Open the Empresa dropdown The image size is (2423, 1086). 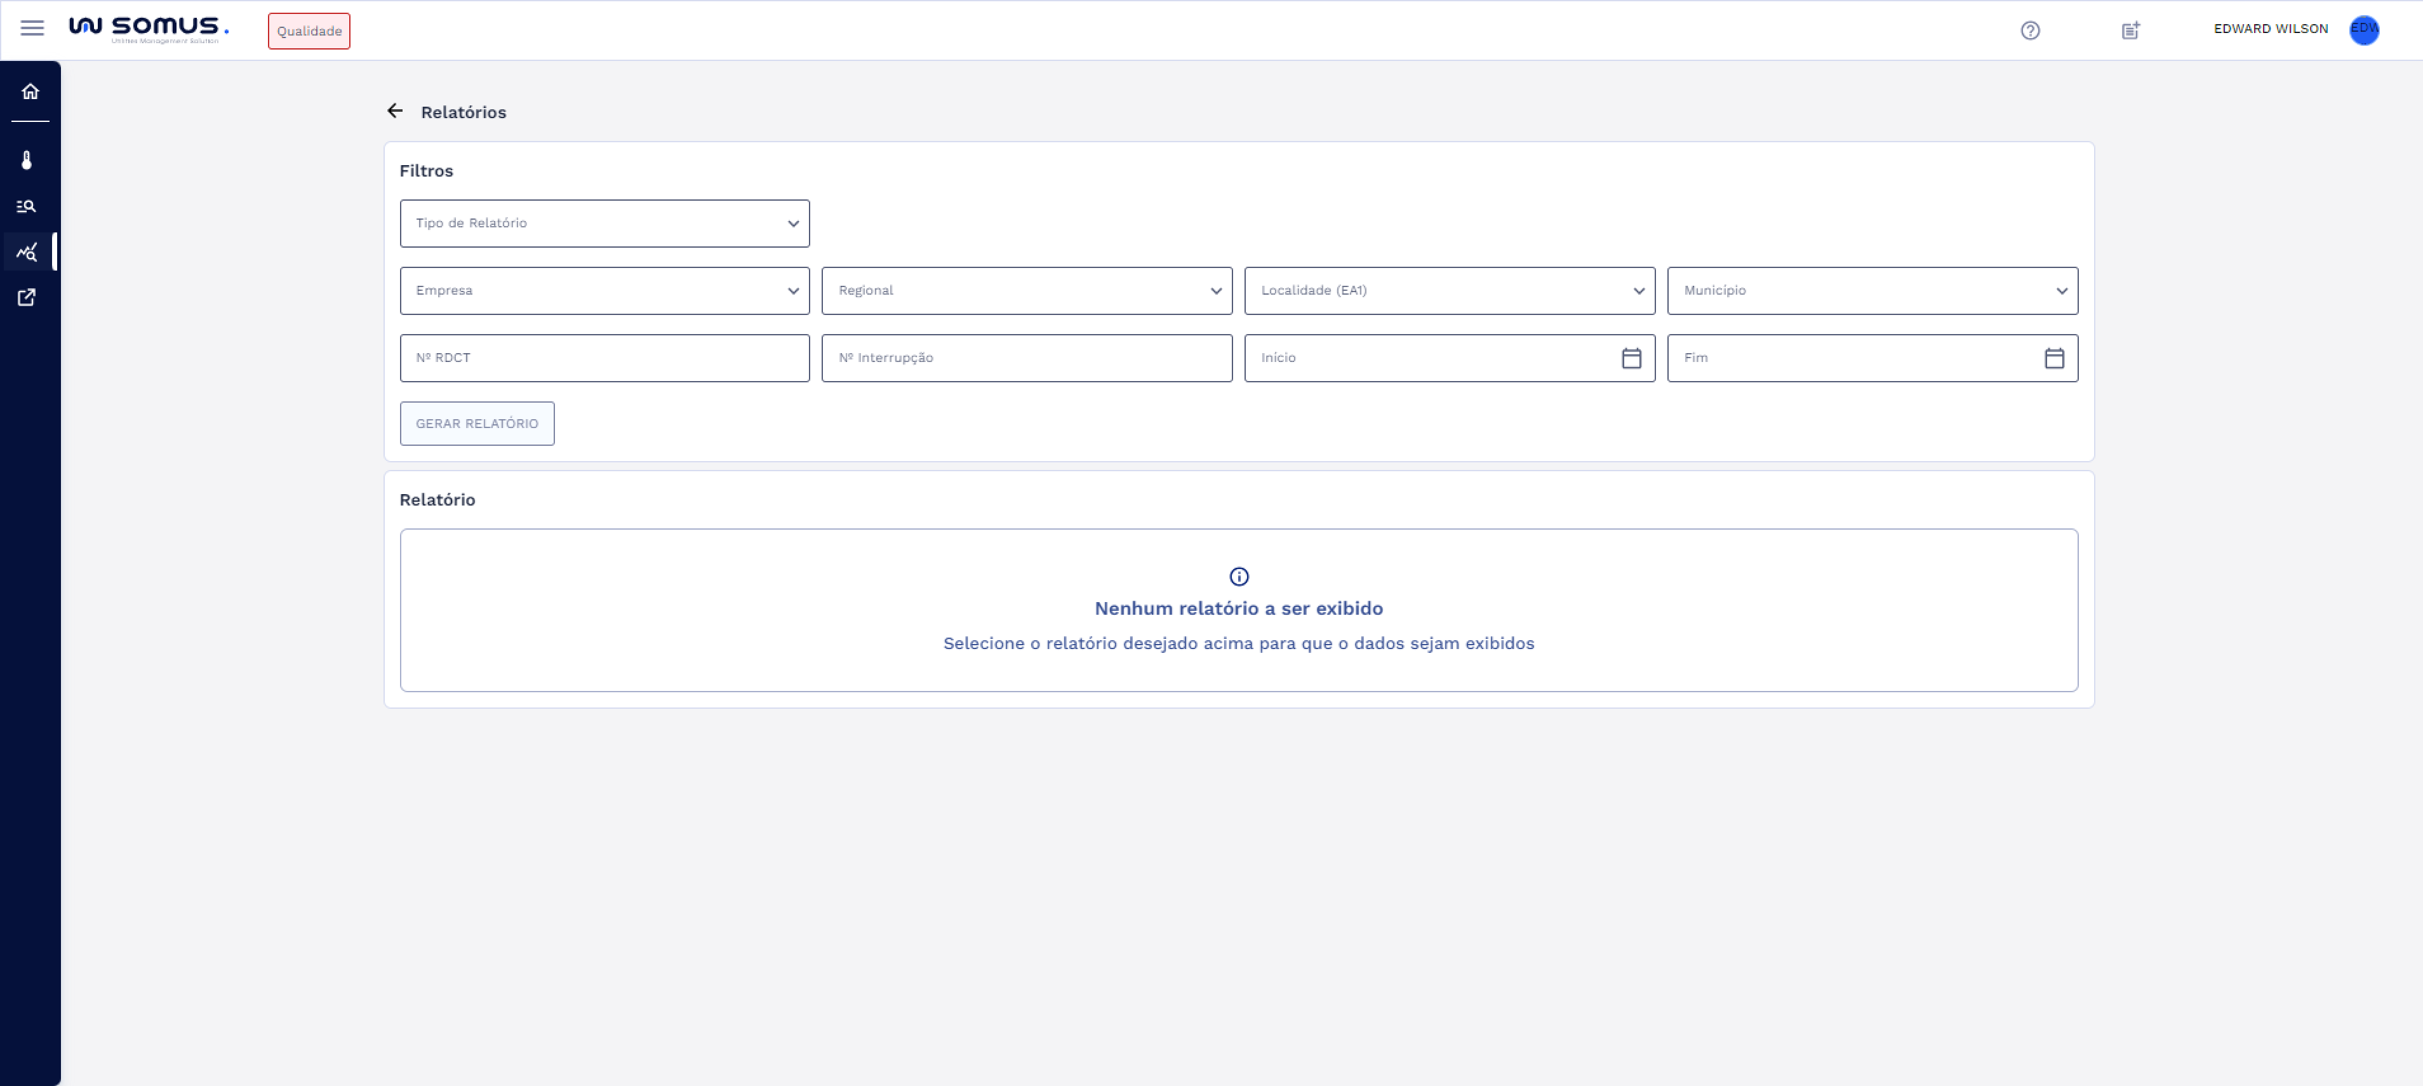[604, 291]
